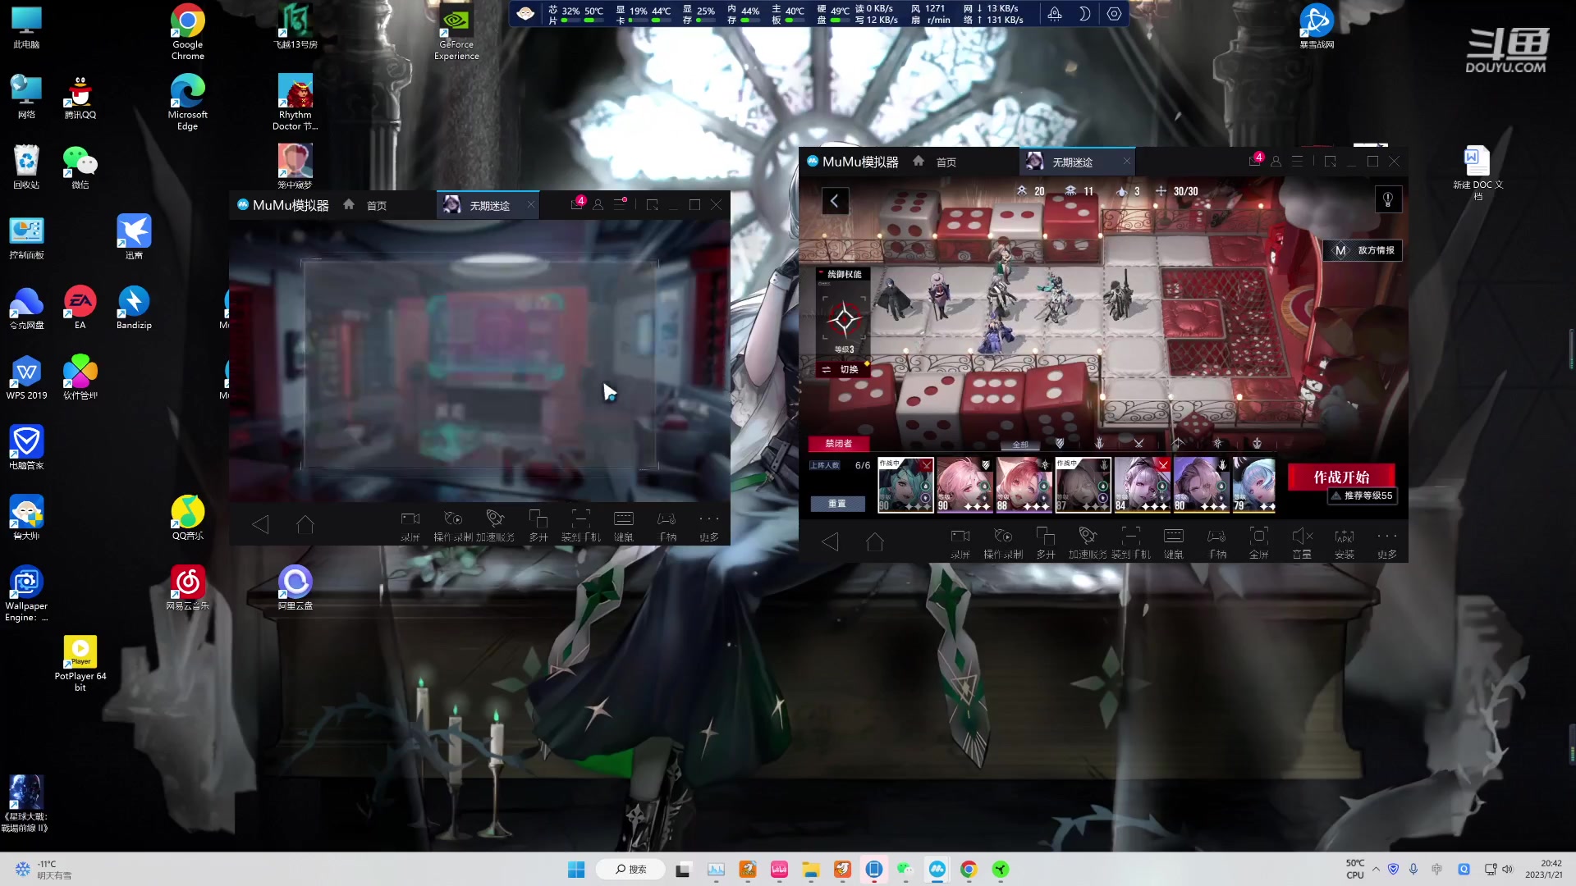
Task: Open GeForce Experience desktop shortcut
Action: (456, 32)
